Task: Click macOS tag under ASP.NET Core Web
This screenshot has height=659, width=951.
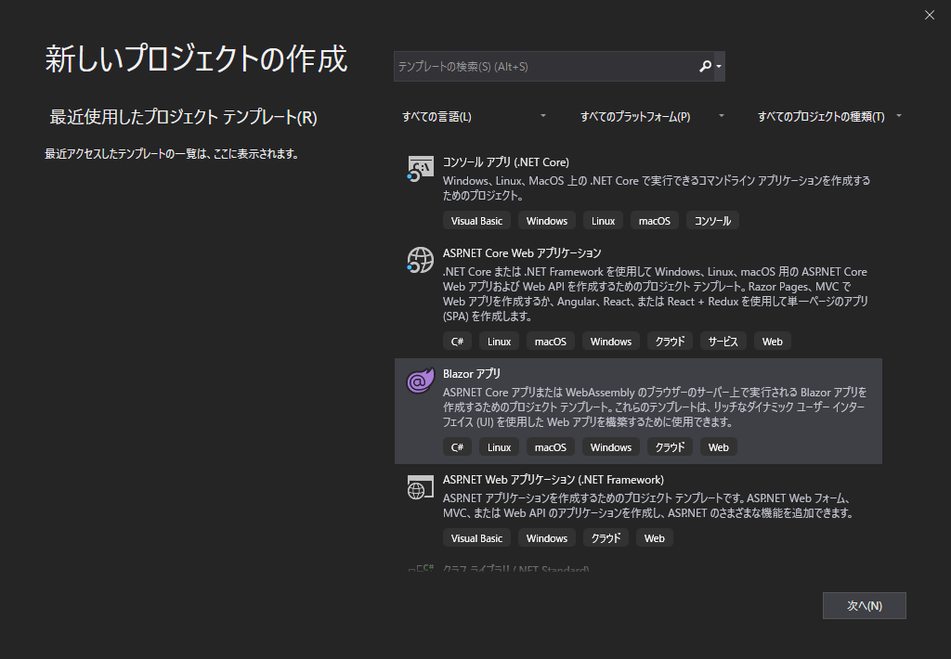Action: pos(550,342)
